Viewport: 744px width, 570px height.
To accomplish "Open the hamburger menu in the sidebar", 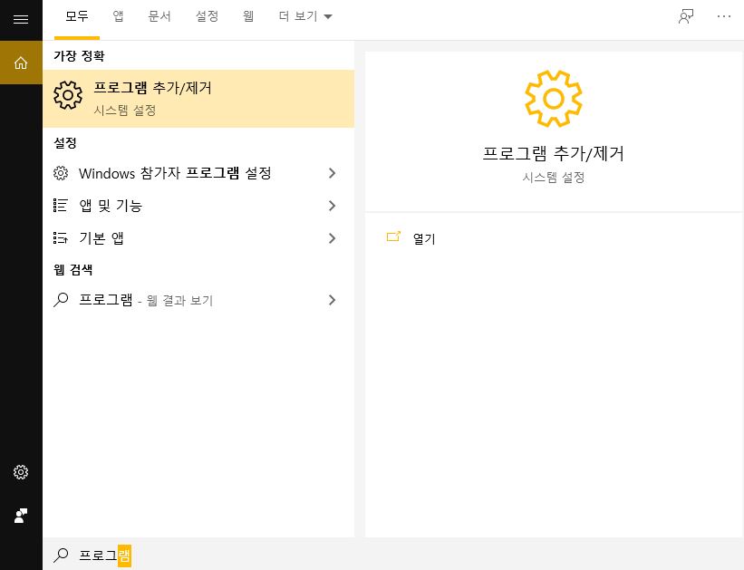I will tap(21, 19).
